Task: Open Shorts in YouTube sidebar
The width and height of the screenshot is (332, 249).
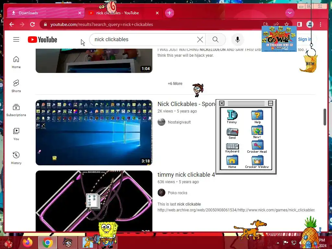Action: pyautogui.click(x=16, y=86)
